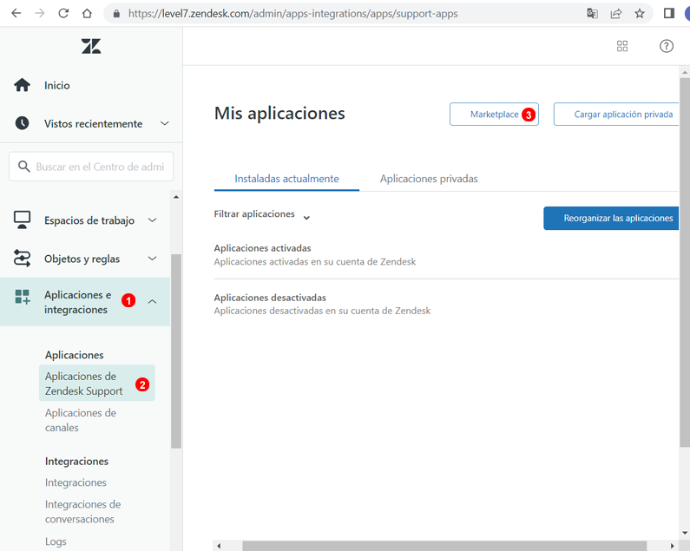Click the magnifier icon in search box
This screenshot has height=551, width=690.
pyautogui.click(x=23, y=167)
